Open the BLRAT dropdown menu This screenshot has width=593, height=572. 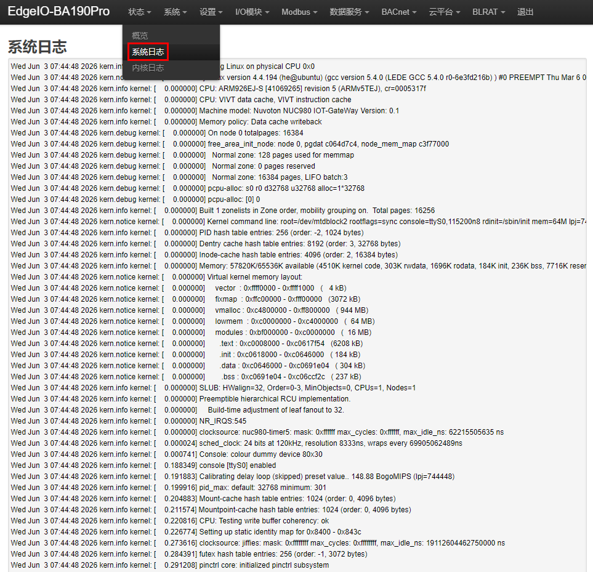point(488,12)
